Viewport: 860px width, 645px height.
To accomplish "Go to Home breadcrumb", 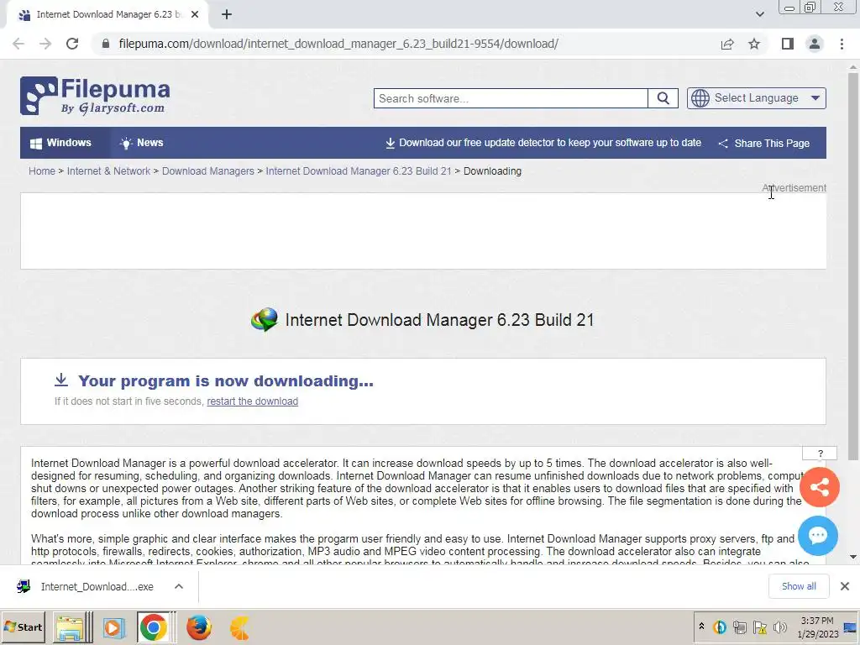I will pos(42,171).
